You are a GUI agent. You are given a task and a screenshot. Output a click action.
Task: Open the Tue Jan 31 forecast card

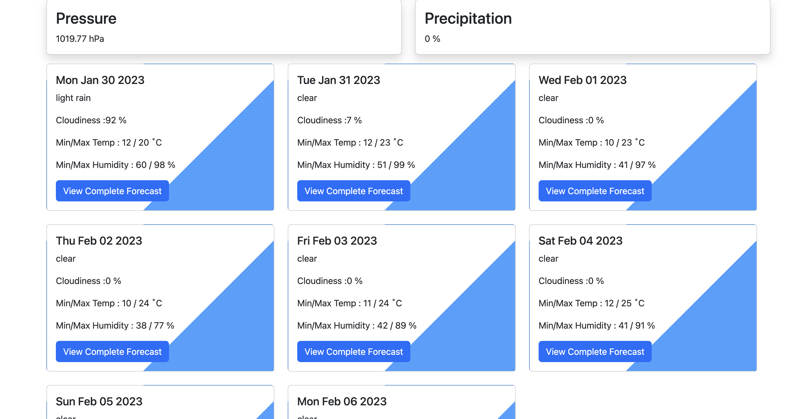click(x=402, y=137)
